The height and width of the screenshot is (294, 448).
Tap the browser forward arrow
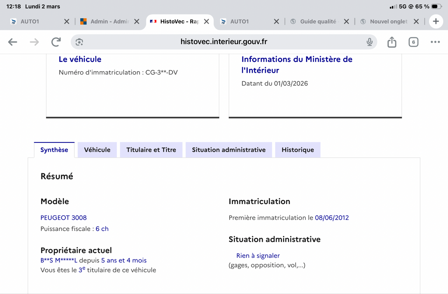click(34, 42)
